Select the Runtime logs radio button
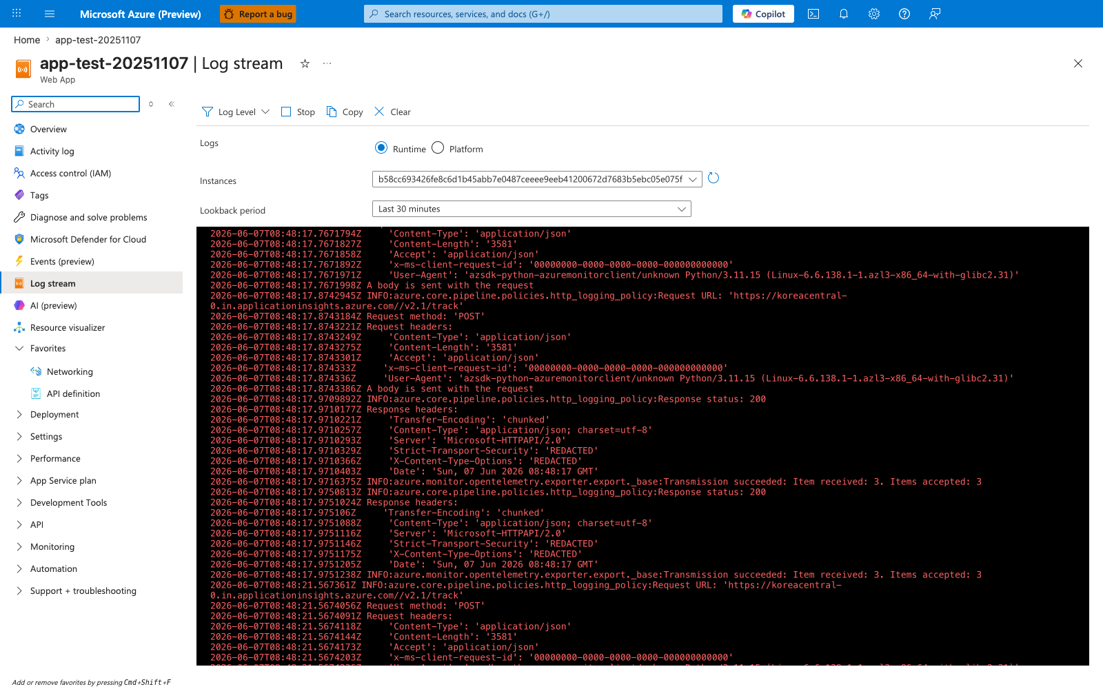1103x689 pixels. [x=381, y=147]
